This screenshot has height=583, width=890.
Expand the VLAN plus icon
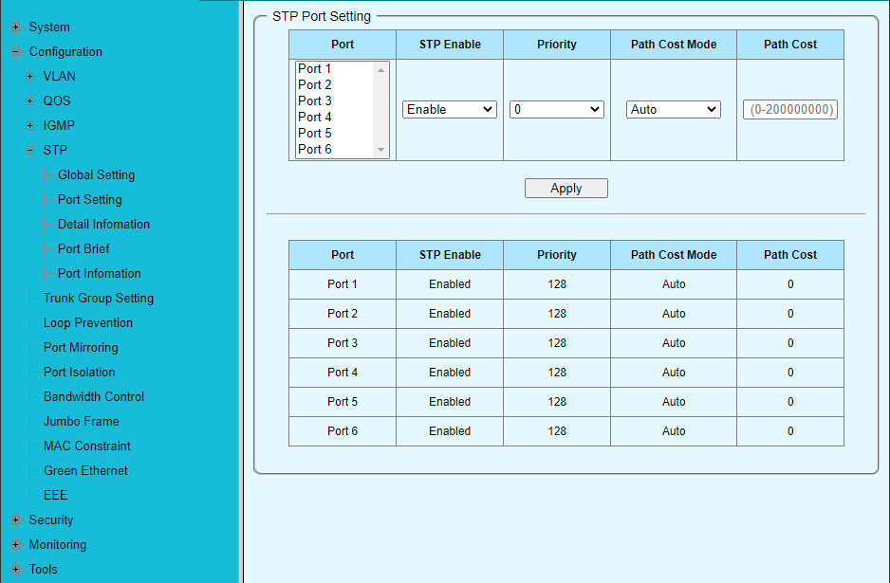[30, 77]
